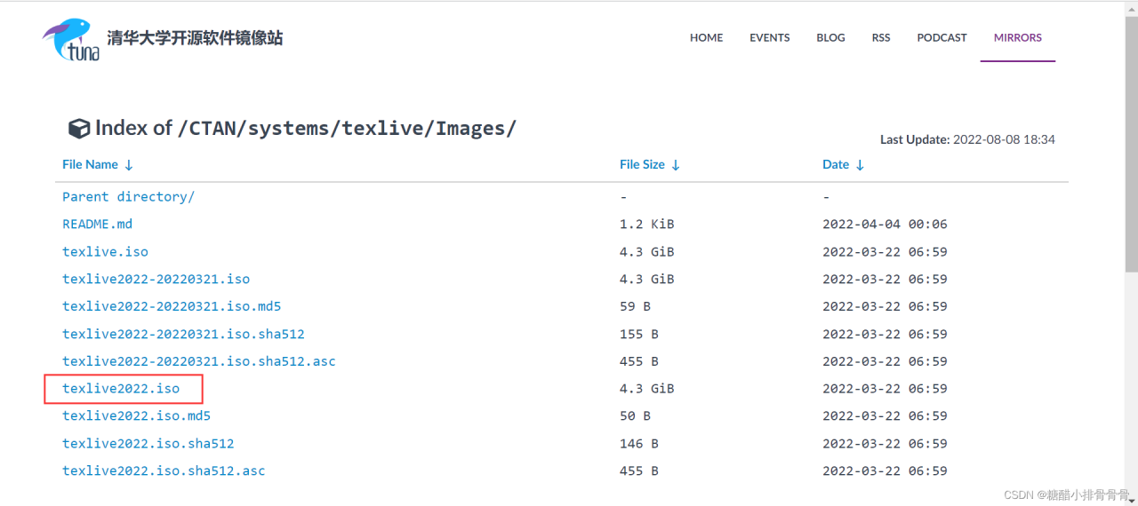Viewport: 1138px width, 506px height.
Task: Download texlive2022-20220321.iso
Action: (156, 280)
